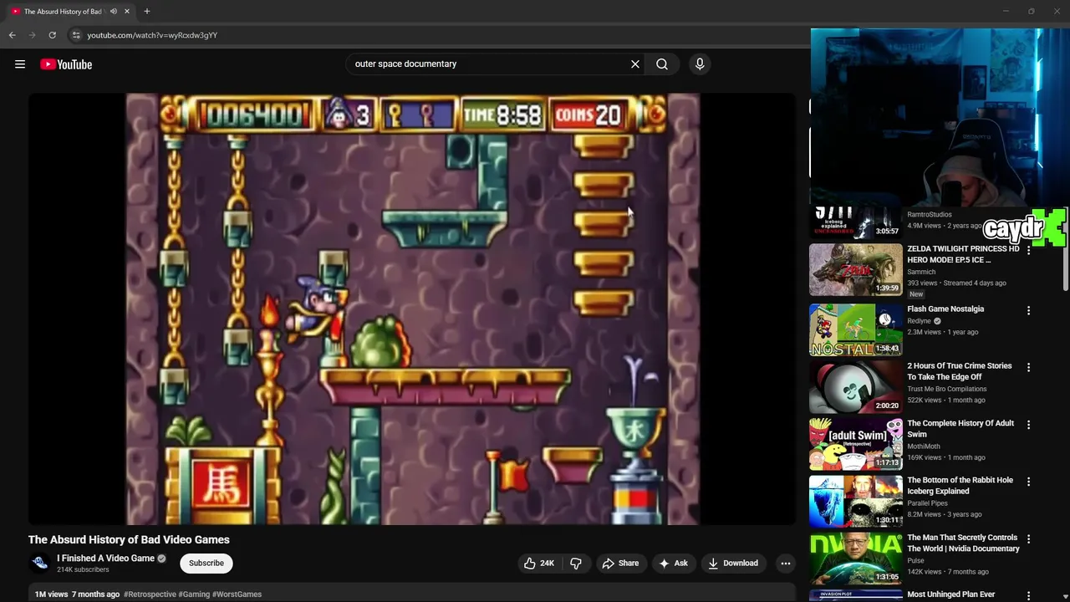Focus the youtube.com URL in address bar
Image resolution: width=1070 pixels, height=602 pixels.
[x=152, y=35]
